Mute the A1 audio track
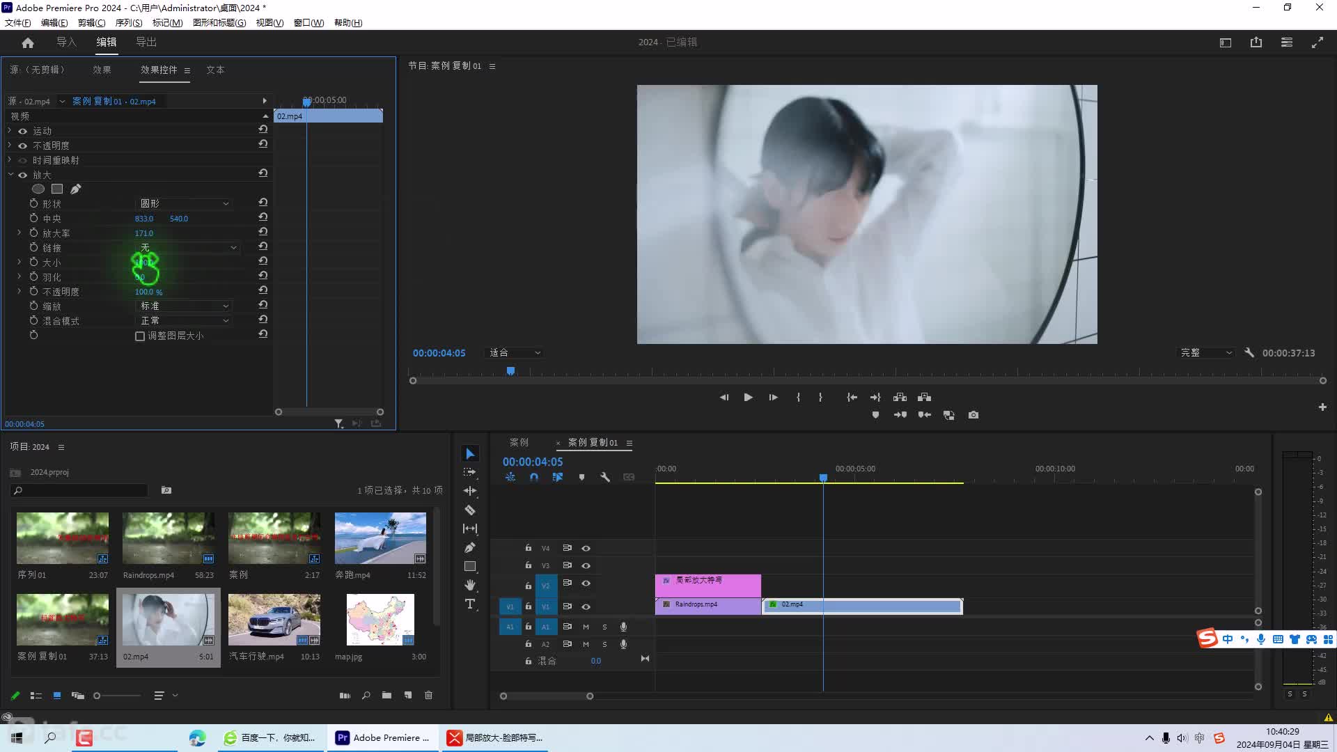 pos(586,627)
